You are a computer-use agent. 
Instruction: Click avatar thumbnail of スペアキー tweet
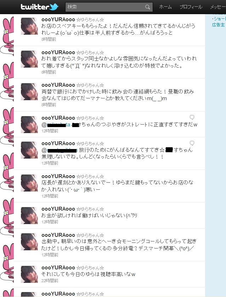(x=29, y=26)
